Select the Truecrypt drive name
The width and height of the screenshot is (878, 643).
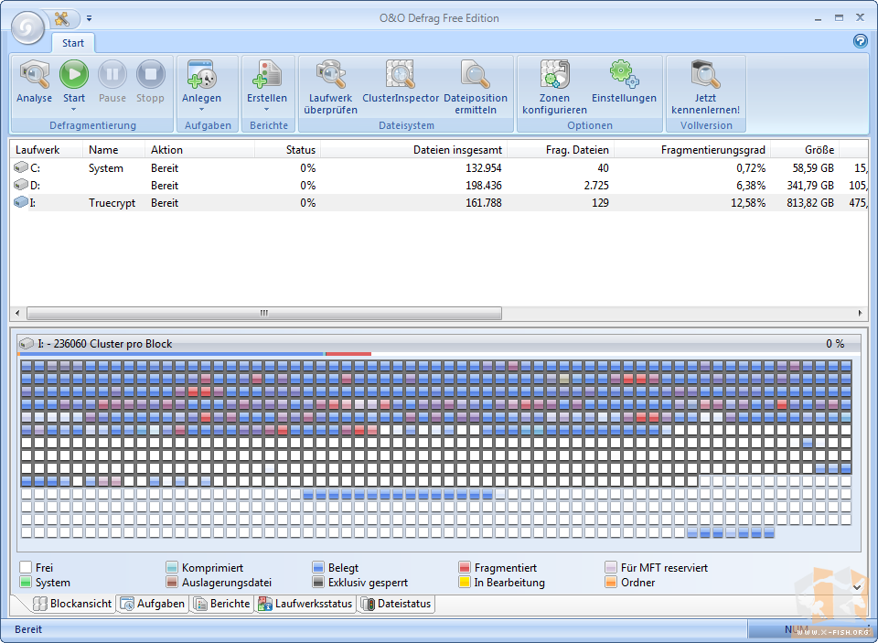point(112,203)
